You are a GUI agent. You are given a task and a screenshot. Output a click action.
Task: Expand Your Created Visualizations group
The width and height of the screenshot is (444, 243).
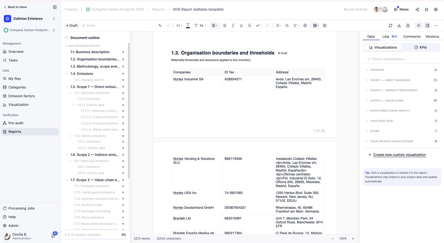coord(402,141)
